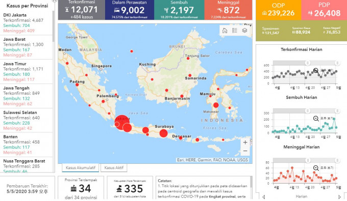Zoom in using map plus button

pyautogui.click(x=245, y=142)
